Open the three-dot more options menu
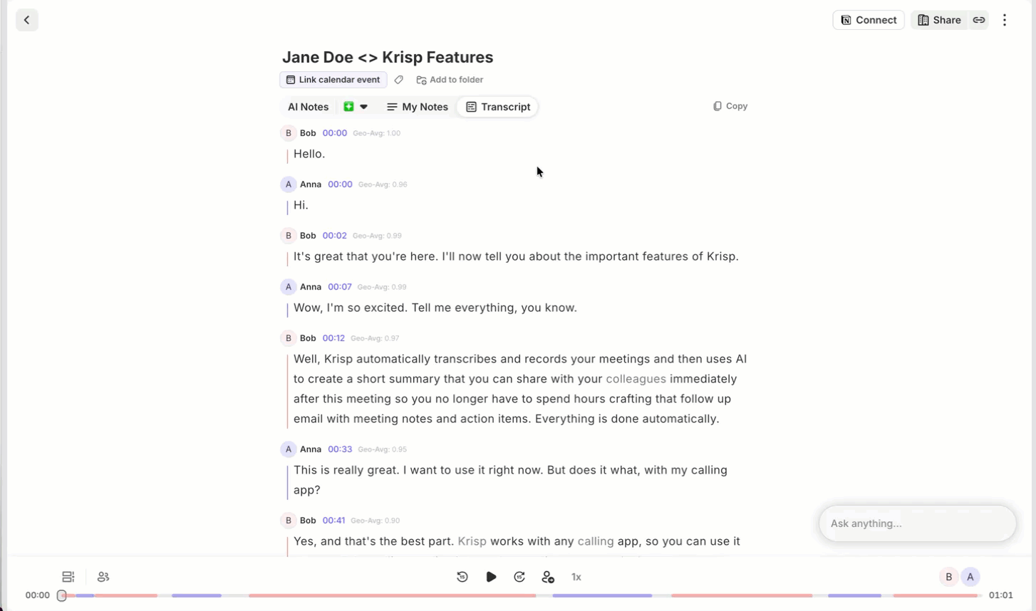This screenshot has width=1036, height=611. [x=1005, y=20]
